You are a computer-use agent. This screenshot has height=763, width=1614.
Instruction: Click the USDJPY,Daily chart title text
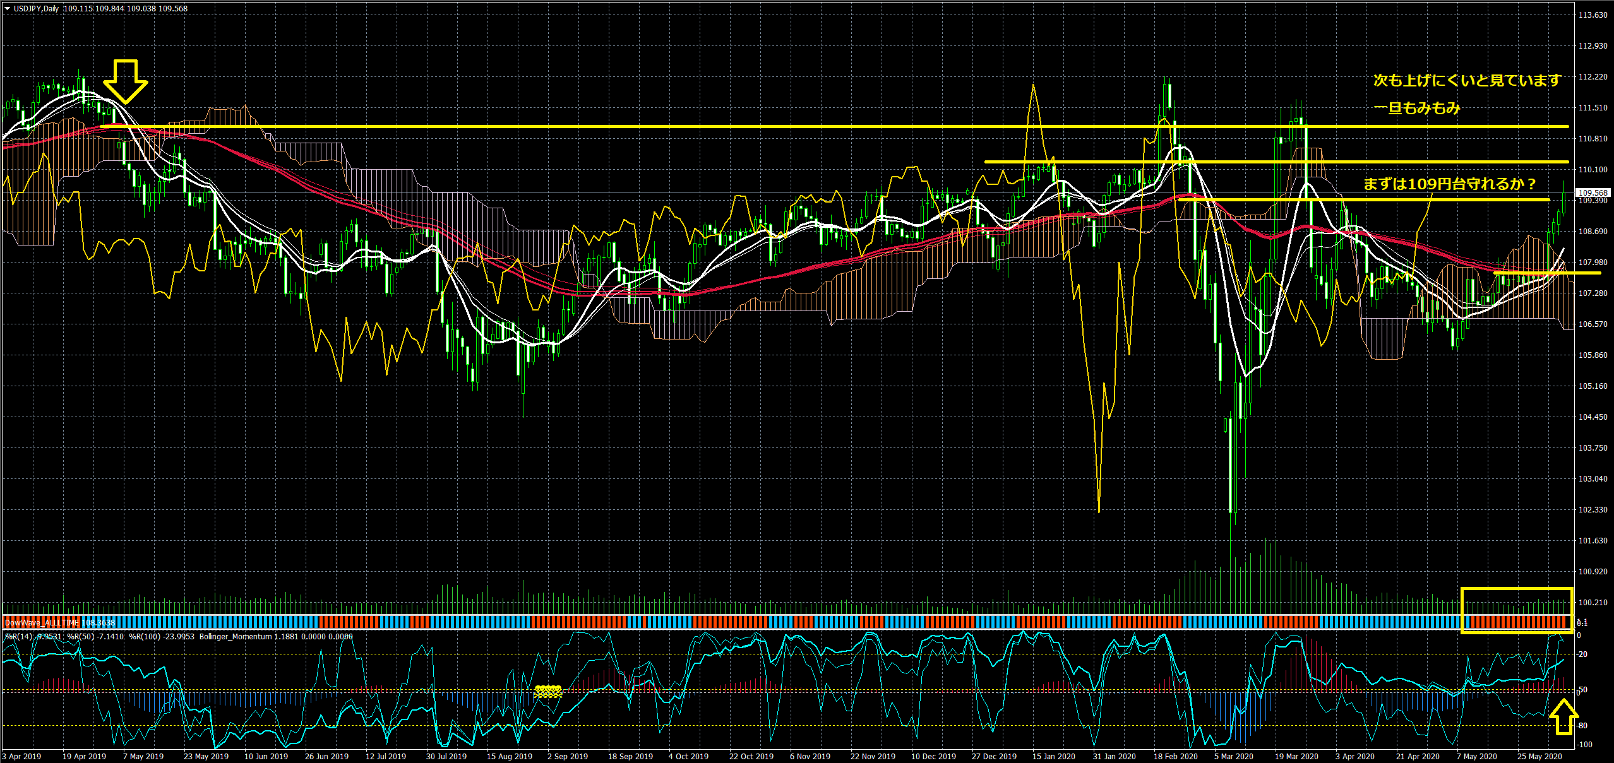coord(36,9)
